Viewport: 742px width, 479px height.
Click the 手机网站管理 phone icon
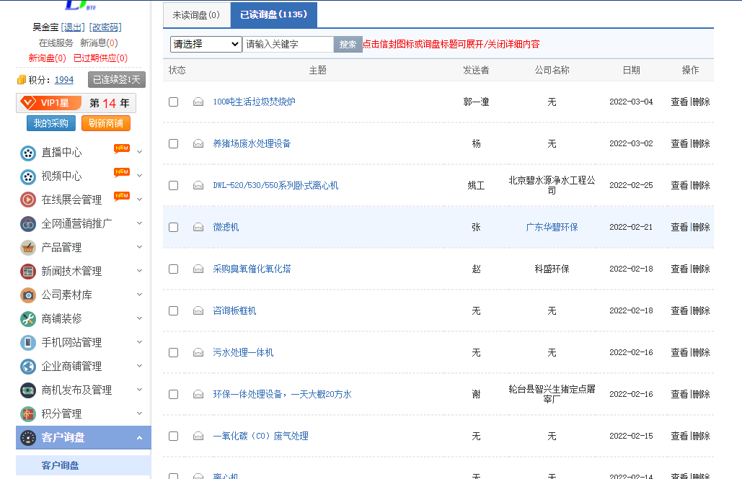point(28,342)
